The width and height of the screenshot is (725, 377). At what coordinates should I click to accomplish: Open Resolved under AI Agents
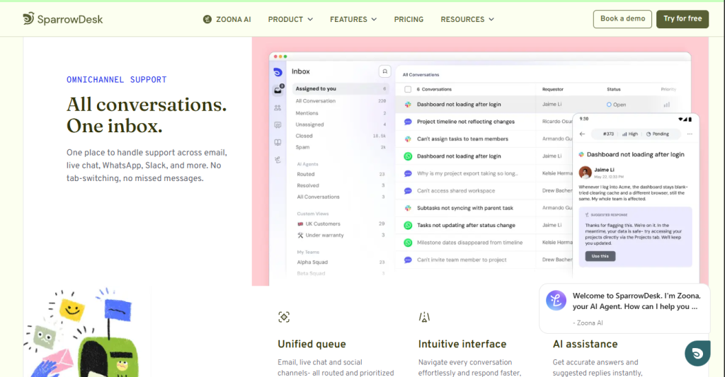tap(341, 185)
